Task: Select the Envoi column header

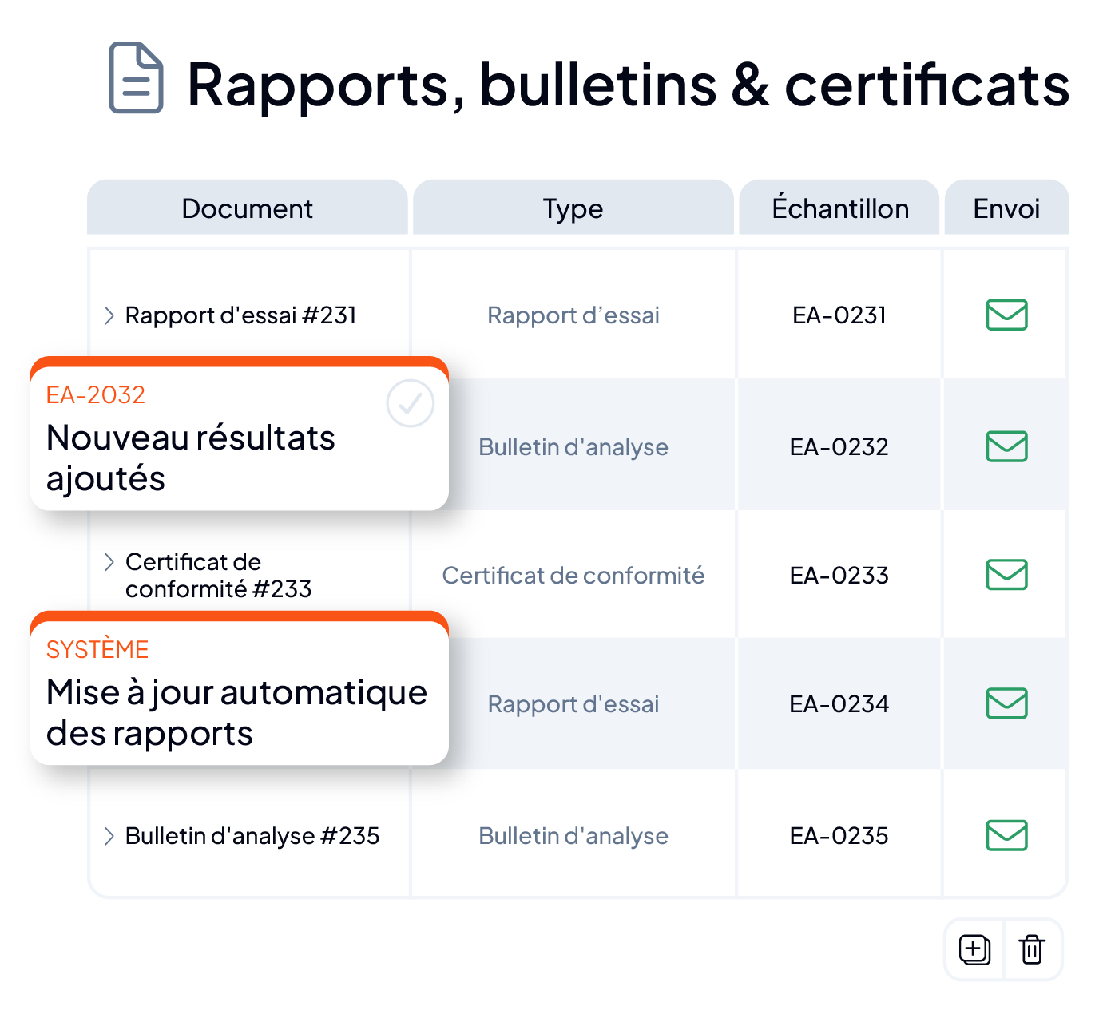Action: [x=1006, y=208]
